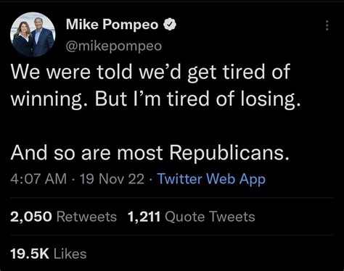Click the sentence "And so are most Republicans."
344x271 pixels.
click(150, 153)
